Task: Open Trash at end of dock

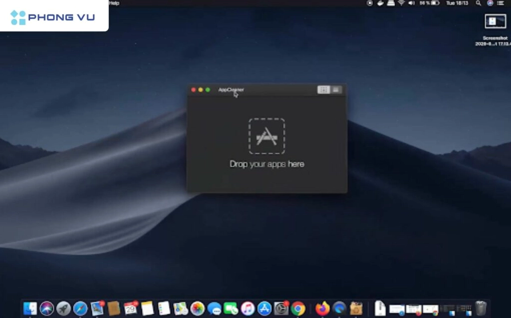Action: [x=481, y=308]
